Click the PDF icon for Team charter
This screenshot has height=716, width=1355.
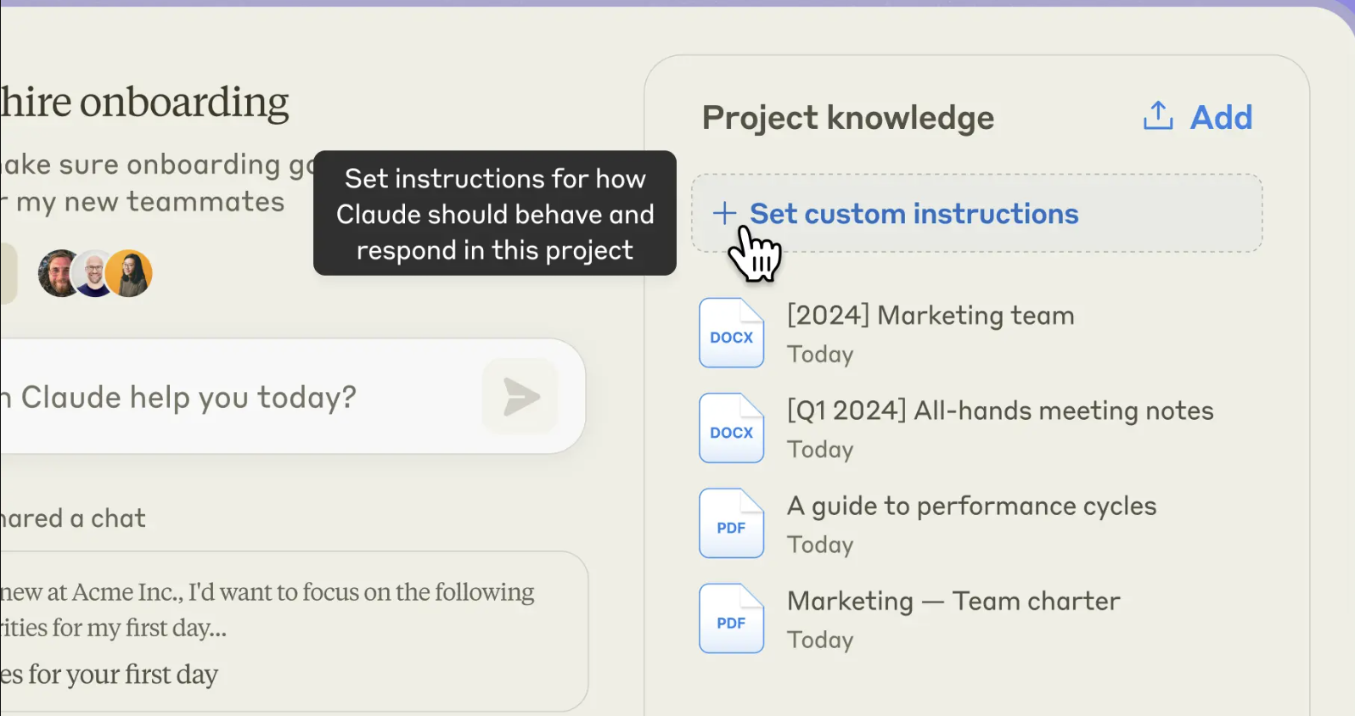[731, 618]
